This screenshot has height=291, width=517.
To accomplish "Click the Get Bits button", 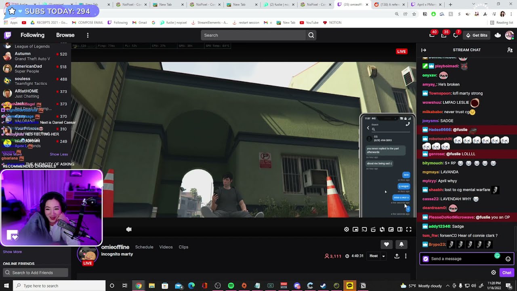I will (477, 35).
